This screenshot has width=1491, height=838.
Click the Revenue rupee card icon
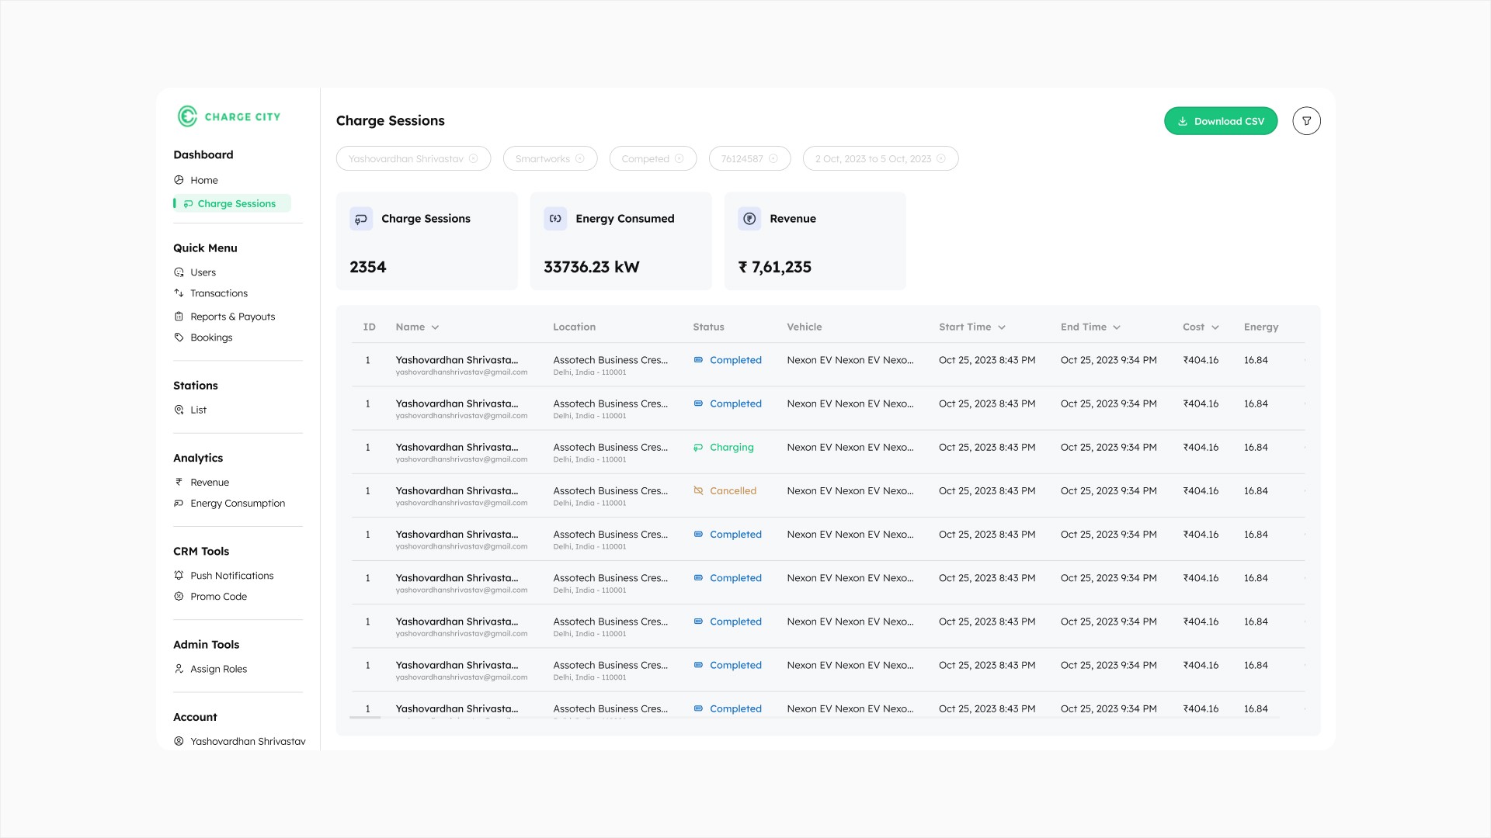tap(749, 219)
